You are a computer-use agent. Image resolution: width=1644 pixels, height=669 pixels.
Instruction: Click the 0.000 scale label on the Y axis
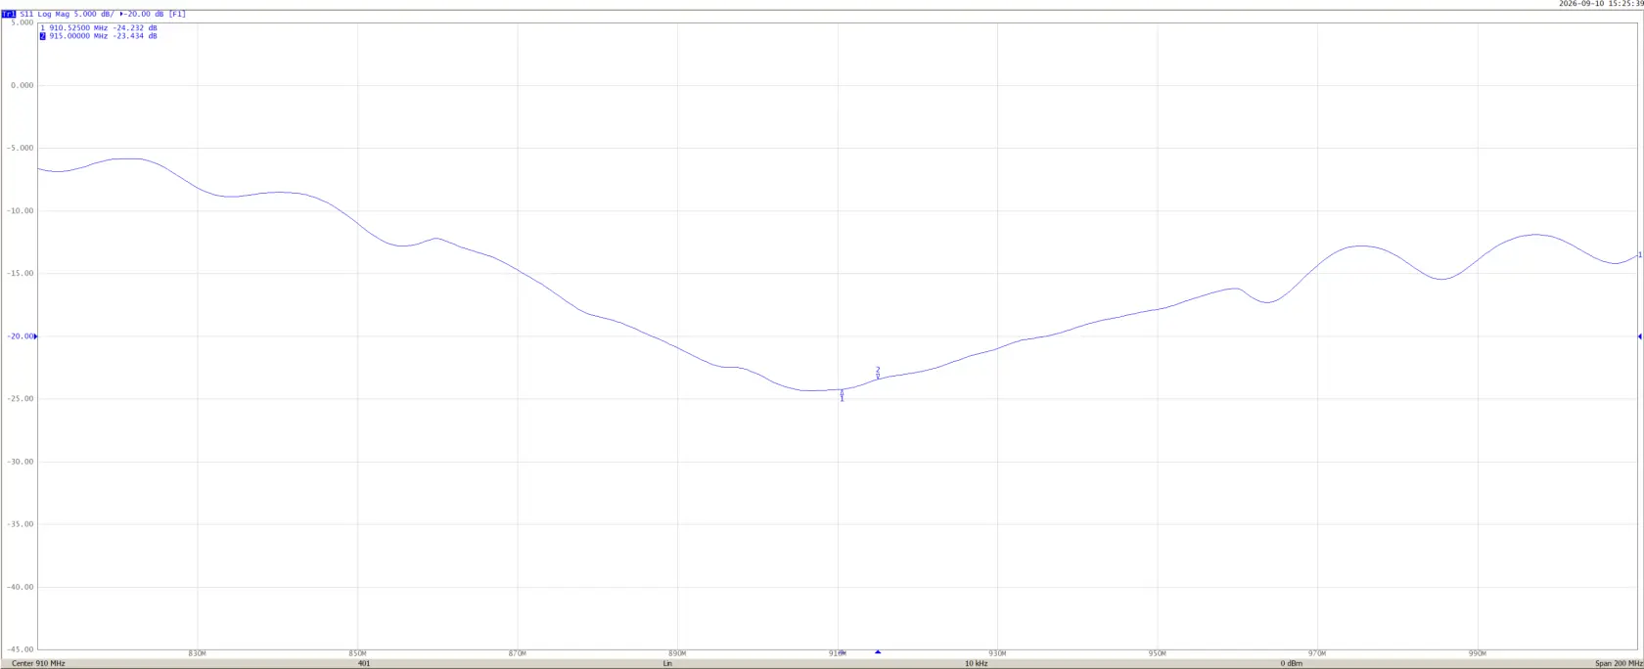click(x=23, y=86)
